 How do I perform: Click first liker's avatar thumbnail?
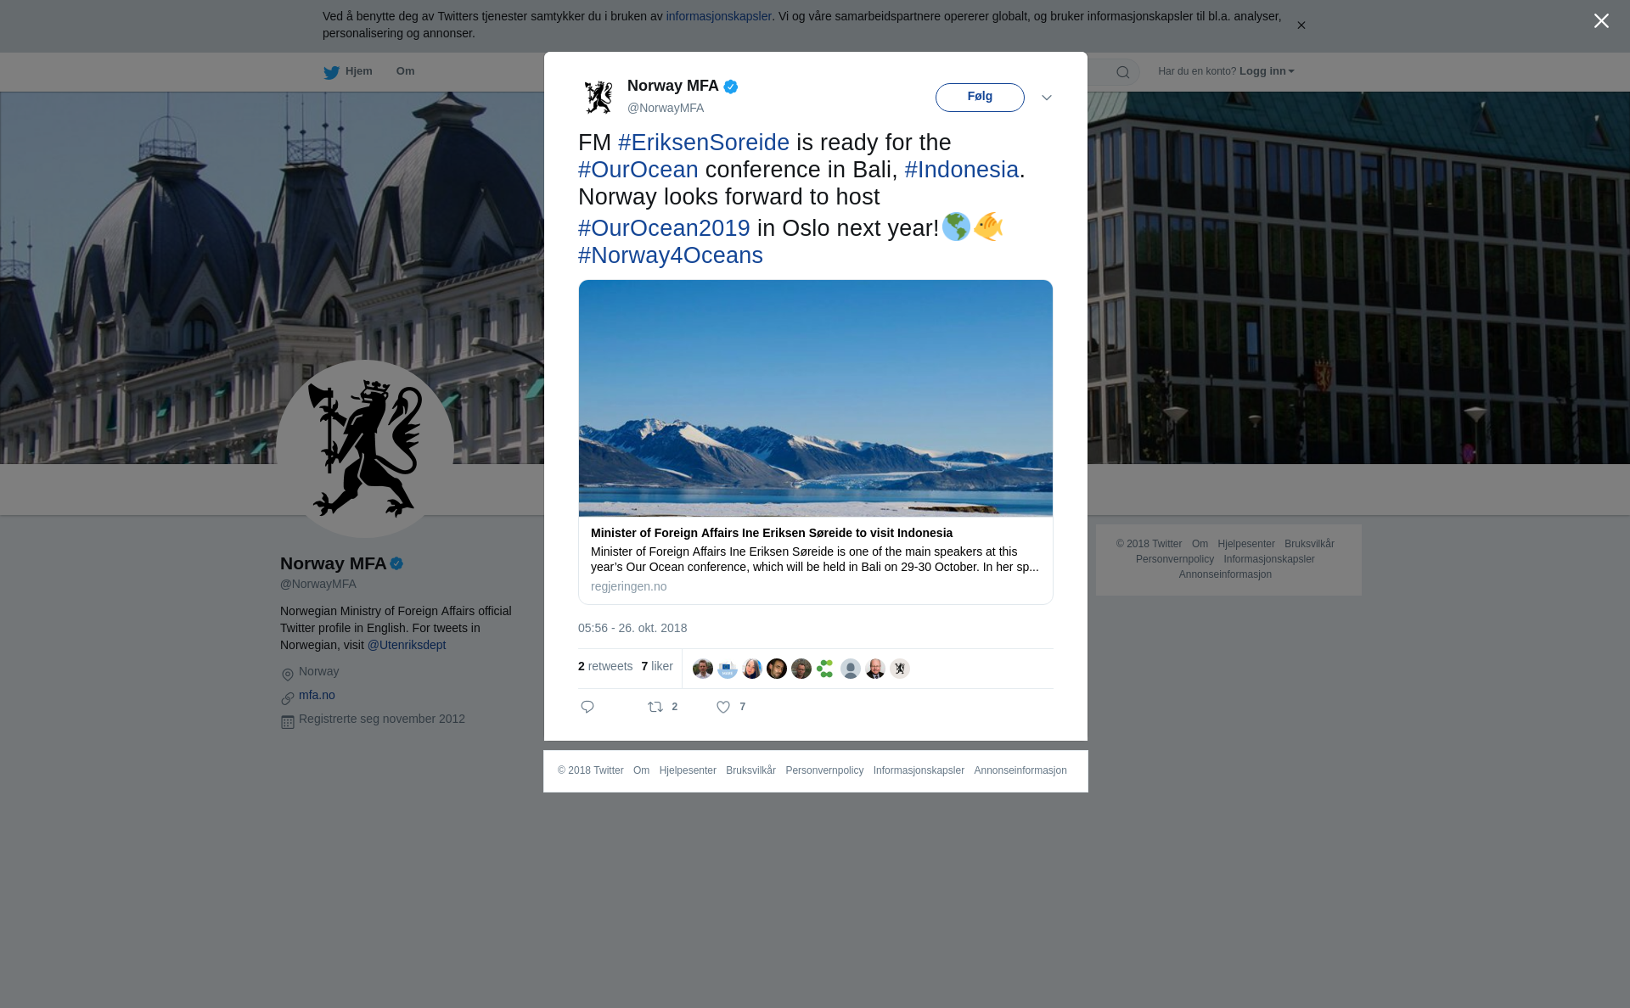pyautogui.click(x=702, y=669)
